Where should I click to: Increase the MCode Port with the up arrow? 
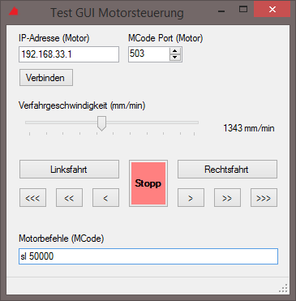point(175,51)
